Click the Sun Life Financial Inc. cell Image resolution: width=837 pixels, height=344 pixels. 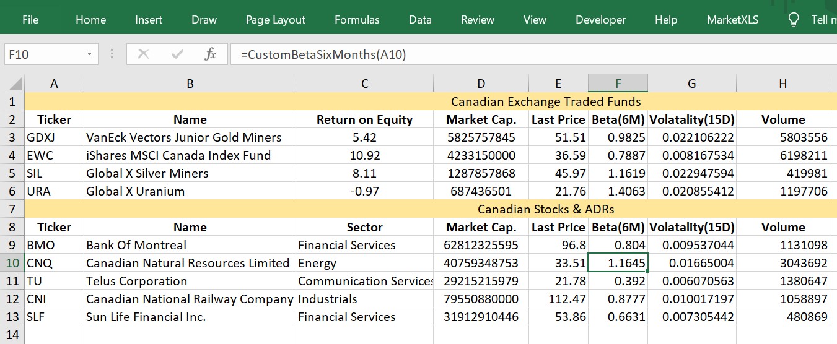coord(190,317)
